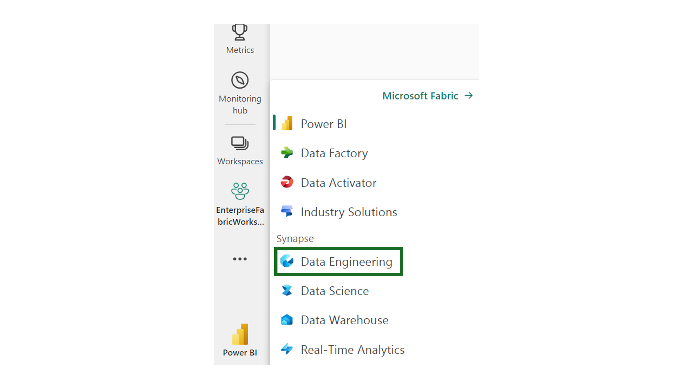Click the Data Activator icon
Image resolution: width=693 pixels, height=389 pixels.
point(287,182)
